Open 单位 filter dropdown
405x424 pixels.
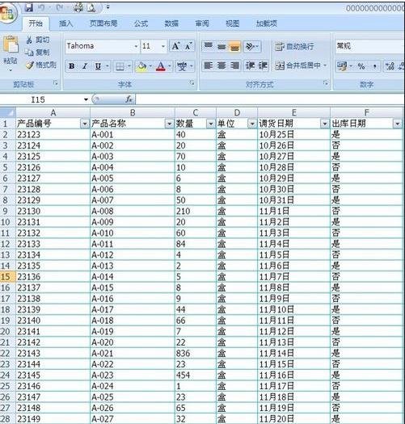[x=252, y=124]
